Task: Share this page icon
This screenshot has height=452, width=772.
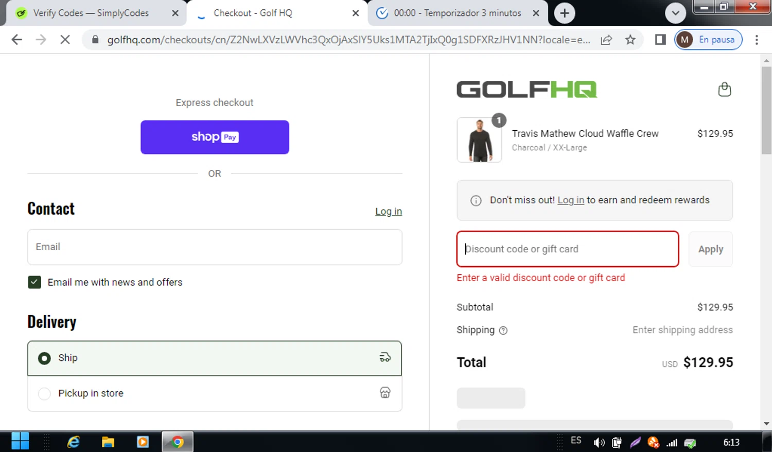Action: click(x=606, y=40)
